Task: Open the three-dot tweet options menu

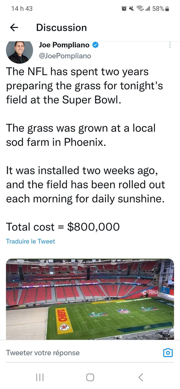Action: click(x=170, y=45)
